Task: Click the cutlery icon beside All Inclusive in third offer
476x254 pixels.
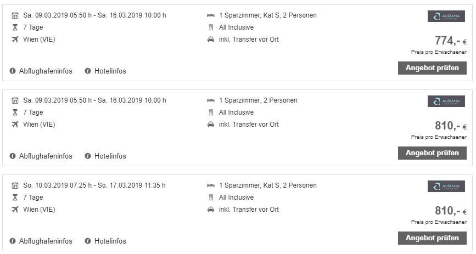Action: click(x=211, y=197)
